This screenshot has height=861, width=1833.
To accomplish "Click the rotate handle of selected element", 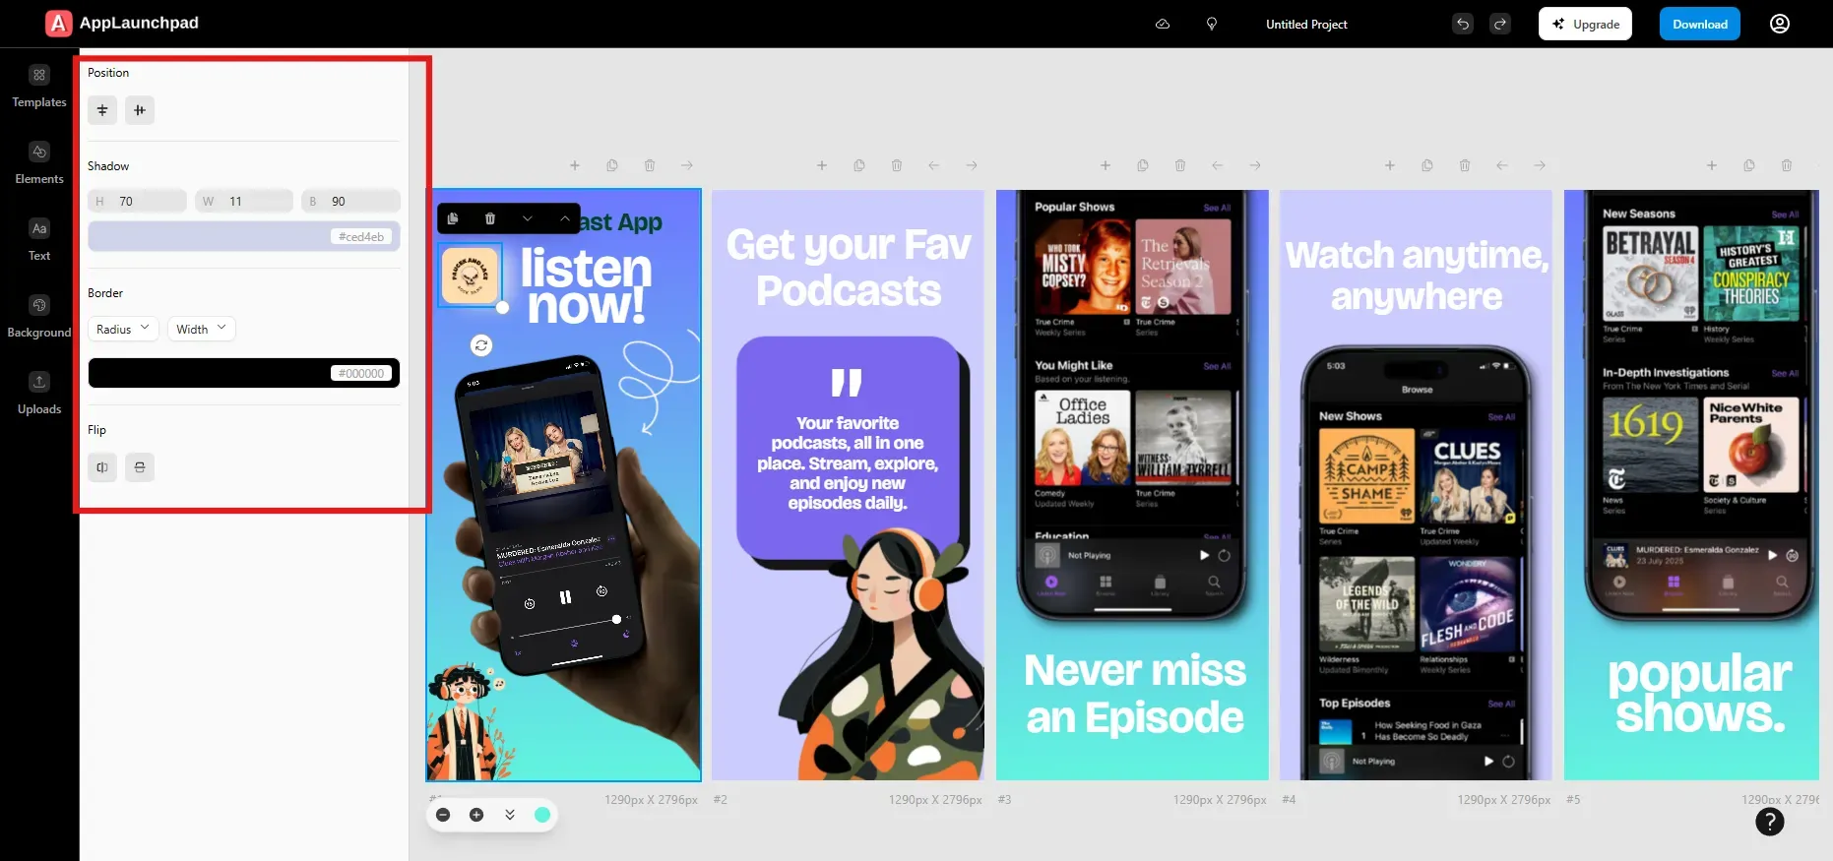I will point(481,345).
